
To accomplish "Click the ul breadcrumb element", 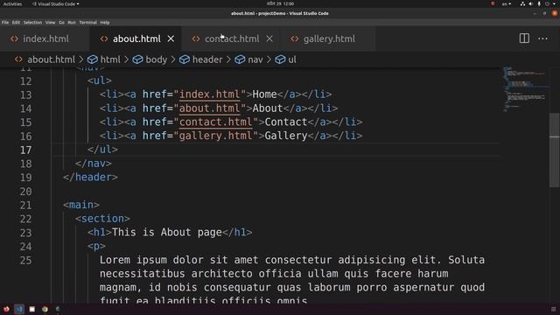I will (292, 59).
